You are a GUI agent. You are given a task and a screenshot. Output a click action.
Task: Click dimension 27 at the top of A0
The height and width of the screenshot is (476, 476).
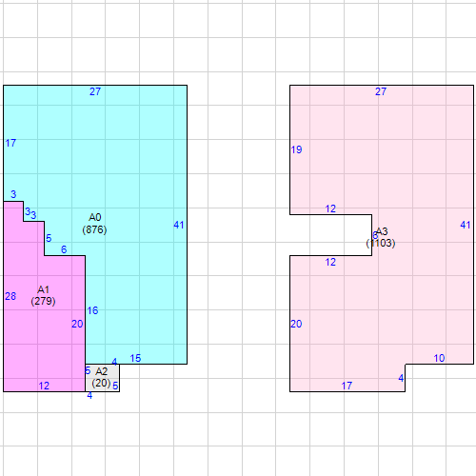pyautogui.click(x=95, y=91)
